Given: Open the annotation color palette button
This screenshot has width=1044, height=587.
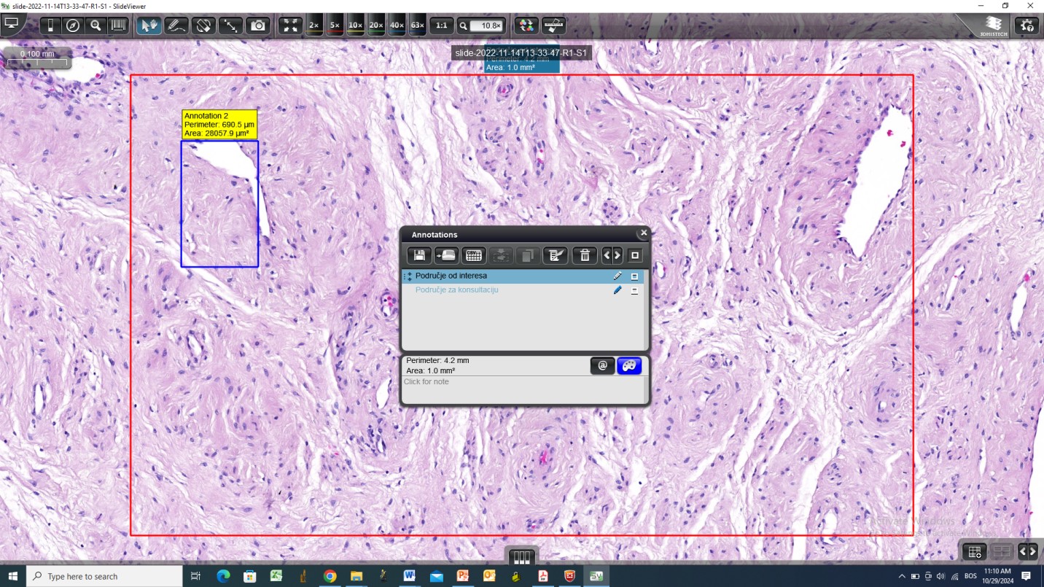Looking at the screenshot, I should pos(629,366).
